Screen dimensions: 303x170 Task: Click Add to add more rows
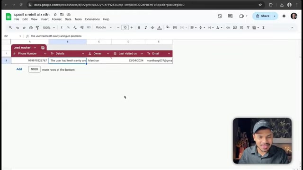coord(19,69)
